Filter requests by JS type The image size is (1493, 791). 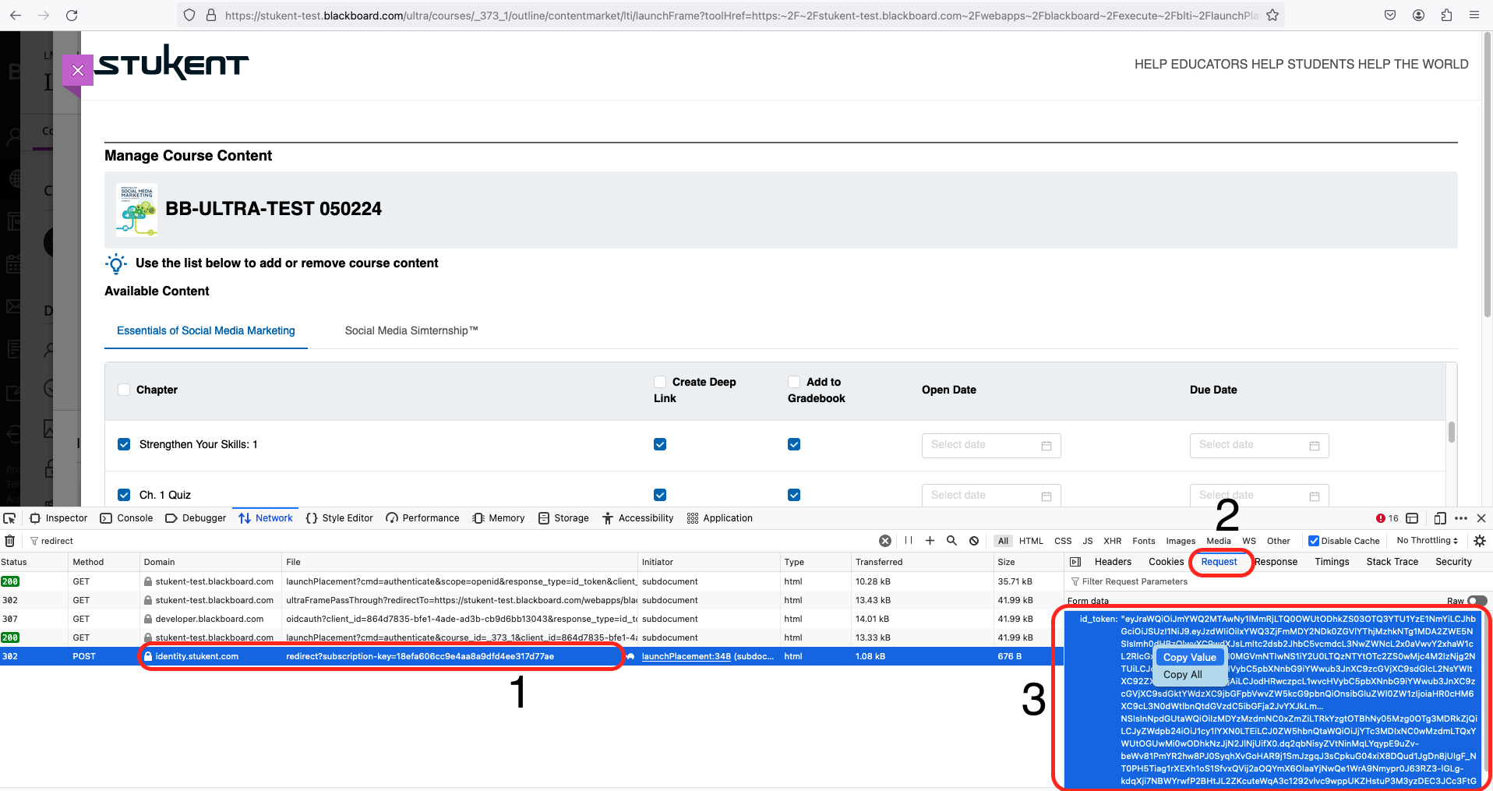click(1088, 541)
